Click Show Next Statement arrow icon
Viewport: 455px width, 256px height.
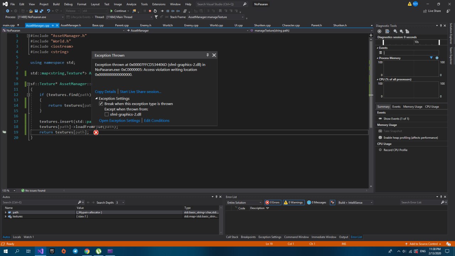point(162,11)
